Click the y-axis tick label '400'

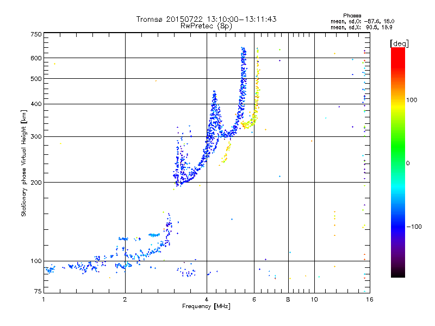(x=36, y=104)
